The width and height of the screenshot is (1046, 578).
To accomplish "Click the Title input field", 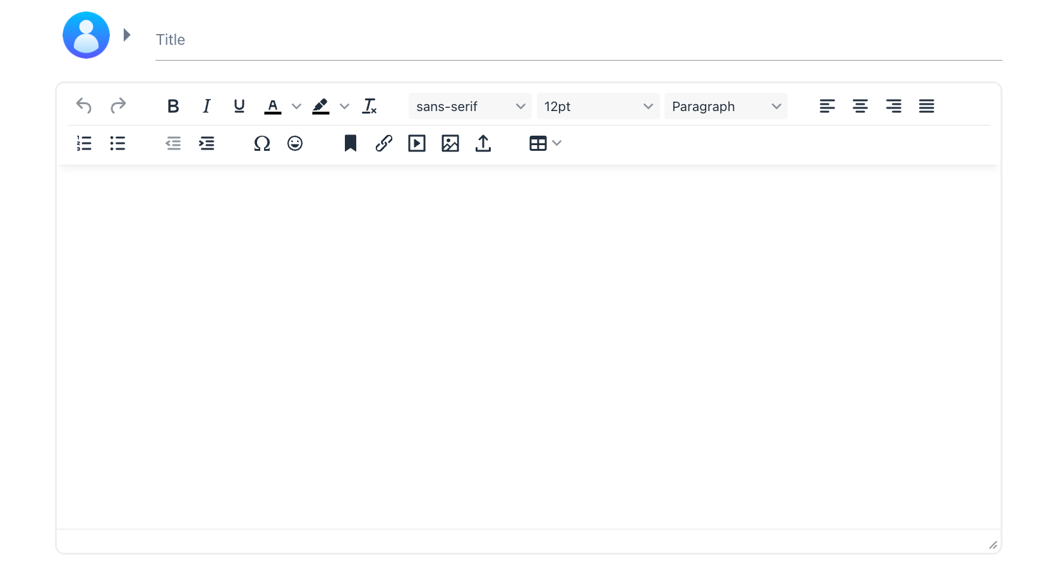I will tap(578, 40).
